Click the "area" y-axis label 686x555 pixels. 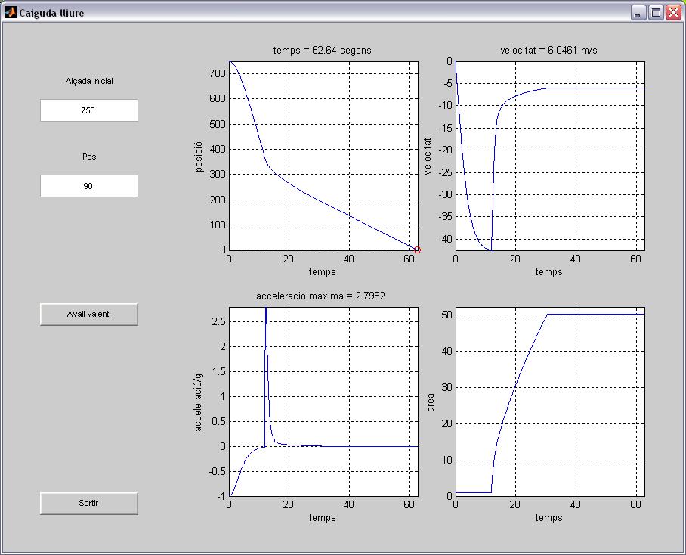coord(431,402)
